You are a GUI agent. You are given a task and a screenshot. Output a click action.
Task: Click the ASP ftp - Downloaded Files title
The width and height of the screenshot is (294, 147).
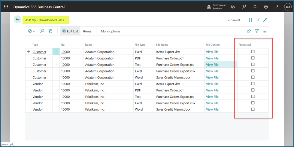[x=44, y=20]
